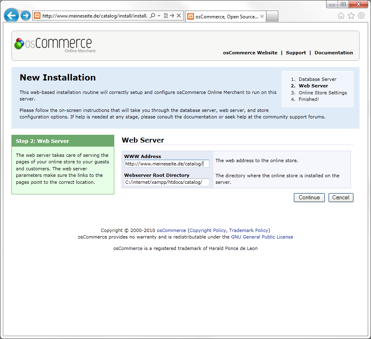The height and width of the screenshot is (339, 371).
Task: Select the 'Database Server' step text
Action: tap(318, 79)
